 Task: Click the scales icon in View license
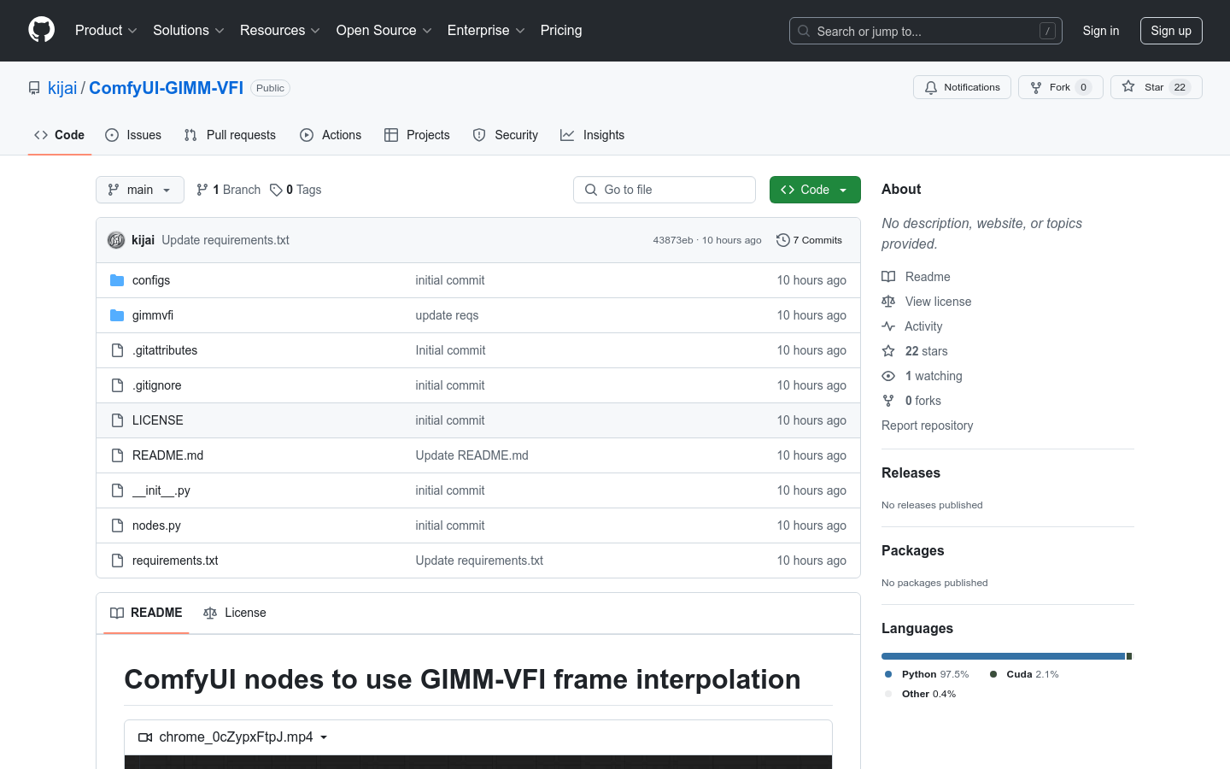pyautogui.click(x=888, y=302)
